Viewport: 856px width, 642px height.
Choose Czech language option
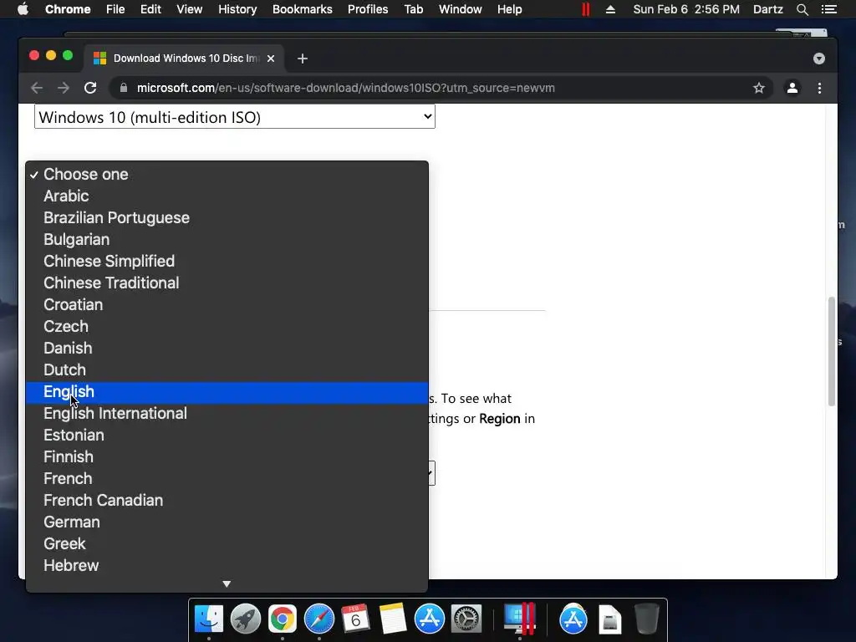point(227,327)
